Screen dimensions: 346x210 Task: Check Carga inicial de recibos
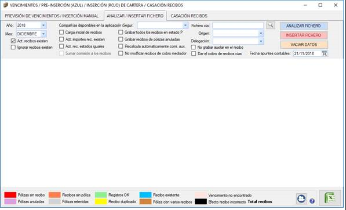click(x=61, y=32)
